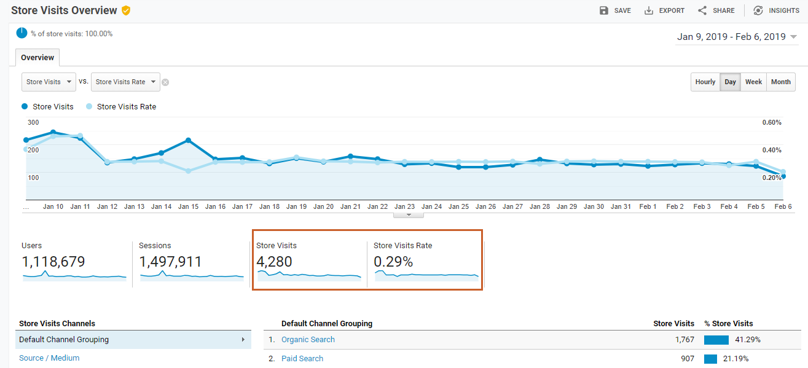Image resolution: width=808 pixels, height=368 pixels.
Task: Open the Store Visits Rate metric dropdown
Action: (x=125, y=82)
